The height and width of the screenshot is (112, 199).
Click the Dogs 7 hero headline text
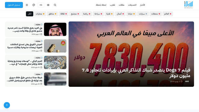[x=136, y=73]
